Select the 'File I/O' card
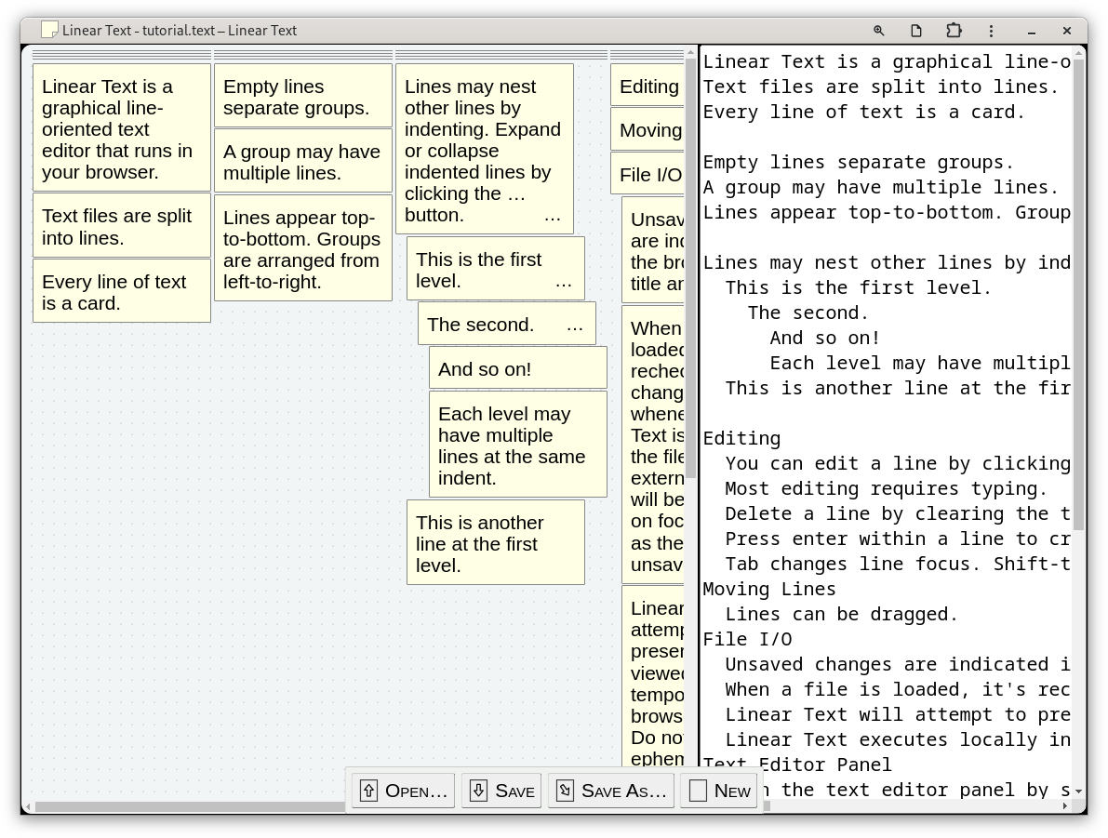 647,174
